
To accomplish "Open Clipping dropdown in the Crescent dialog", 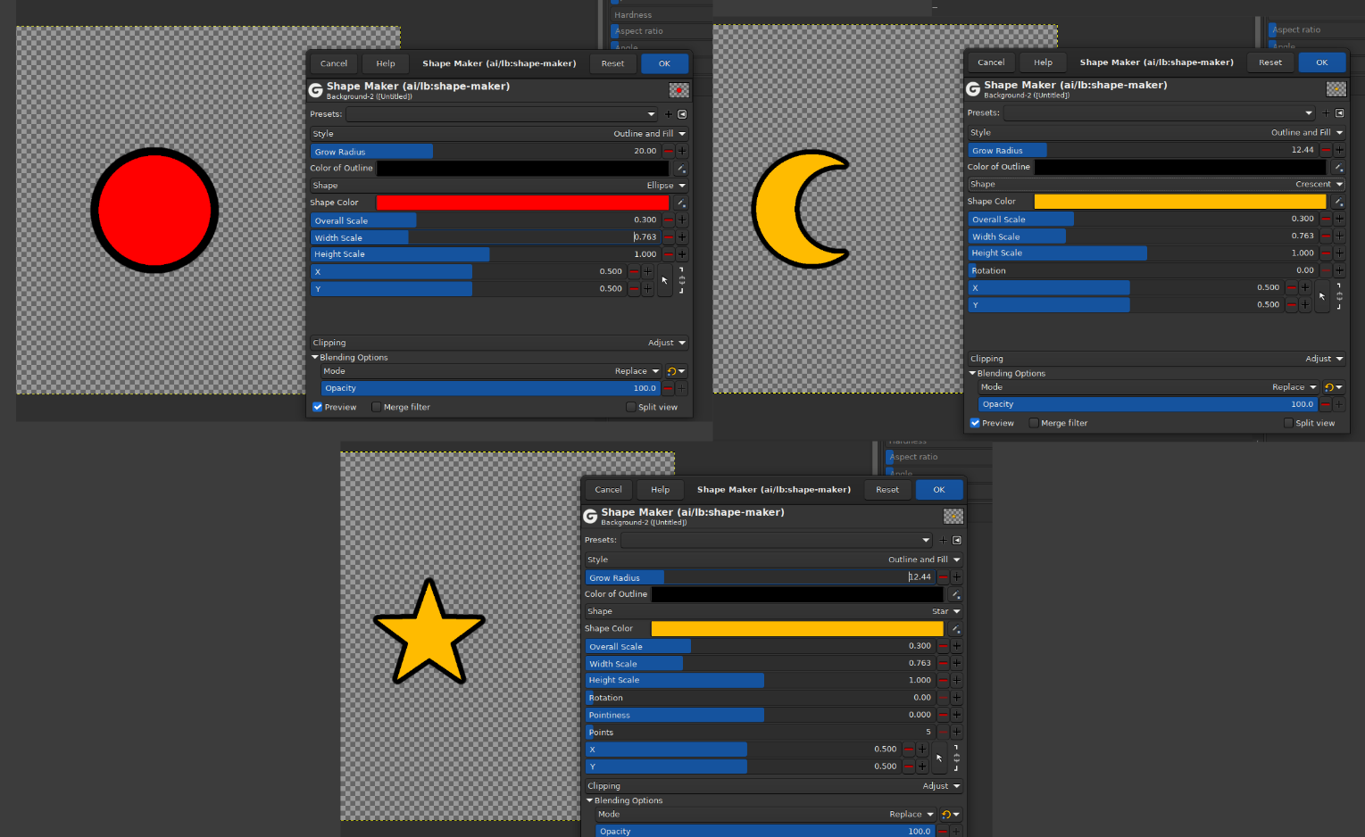I will pyautogui.click(x=1157, y=359).
